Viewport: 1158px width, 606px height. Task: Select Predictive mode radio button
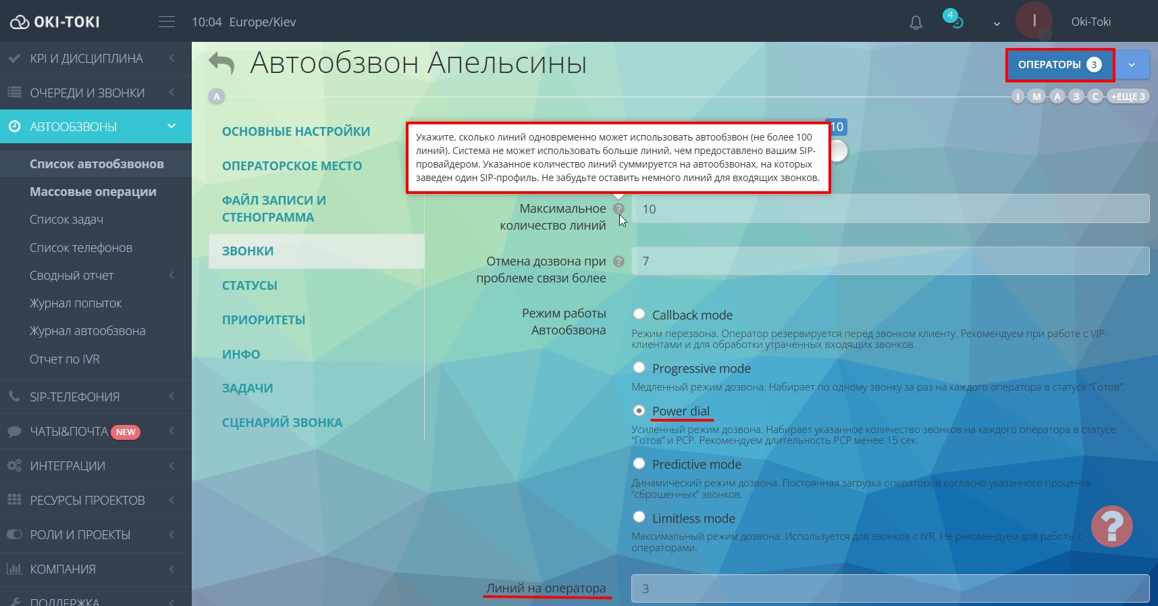(x=639, y=463)
